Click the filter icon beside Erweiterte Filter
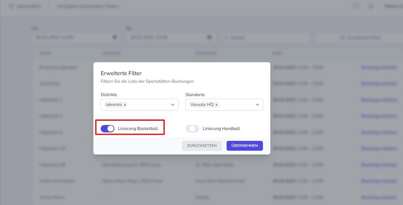This screenshot has height=205, width=403. point(342,37)
